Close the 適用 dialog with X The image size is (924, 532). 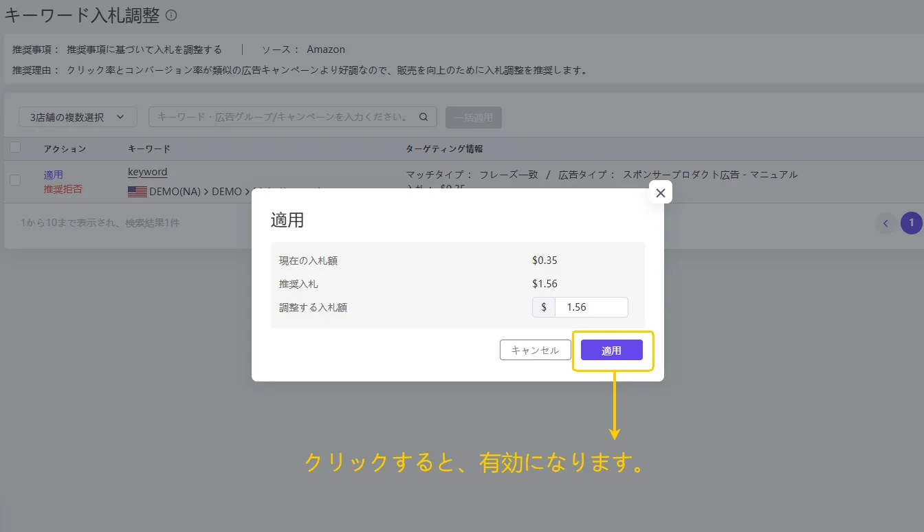(x=661, y=192)
